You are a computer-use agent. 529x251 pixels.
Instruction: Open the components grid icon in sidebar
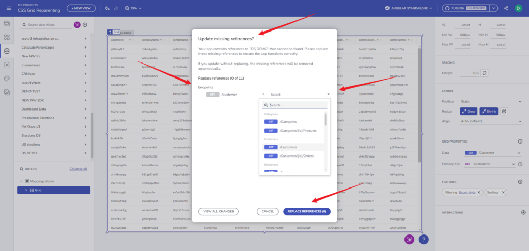point(7,37)
